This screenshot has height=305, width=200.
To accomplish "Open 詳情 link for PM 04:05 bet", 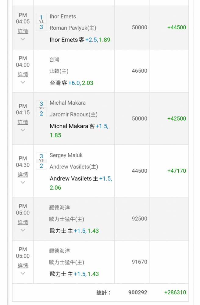I will 23,31.
